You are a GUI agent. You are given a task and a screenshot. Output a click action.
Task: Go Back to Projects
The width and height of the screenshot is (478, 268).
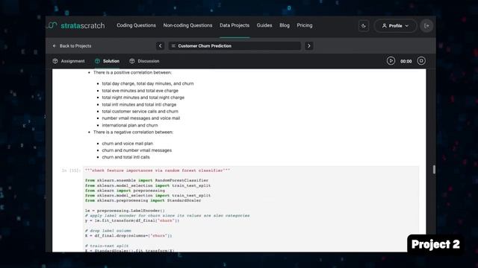[x=72, y=46]
